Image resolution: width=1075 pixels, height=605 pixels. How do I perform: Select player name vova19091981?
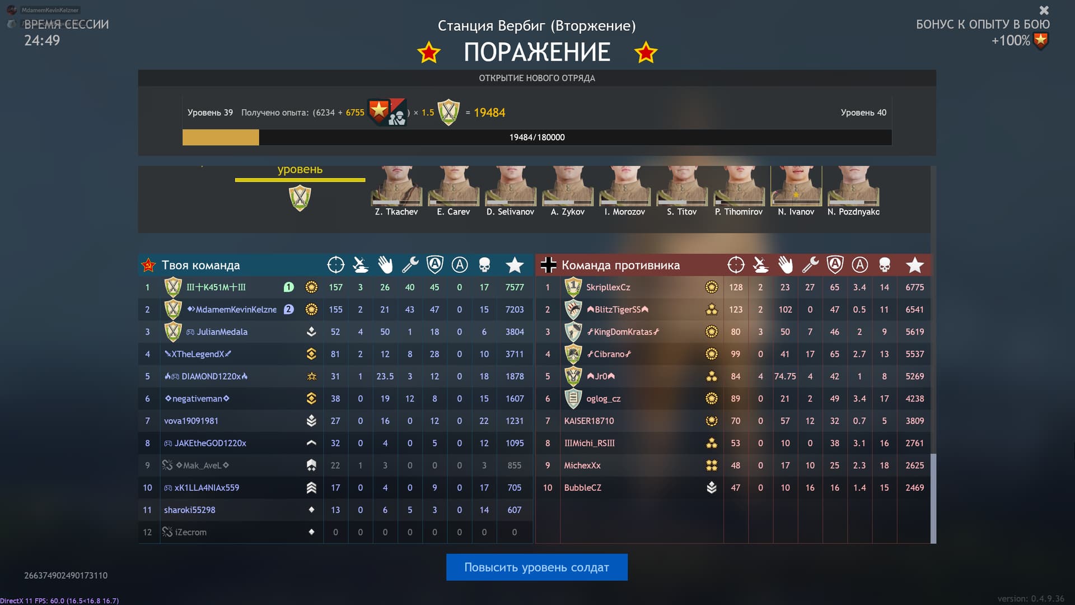click(191, 421)
